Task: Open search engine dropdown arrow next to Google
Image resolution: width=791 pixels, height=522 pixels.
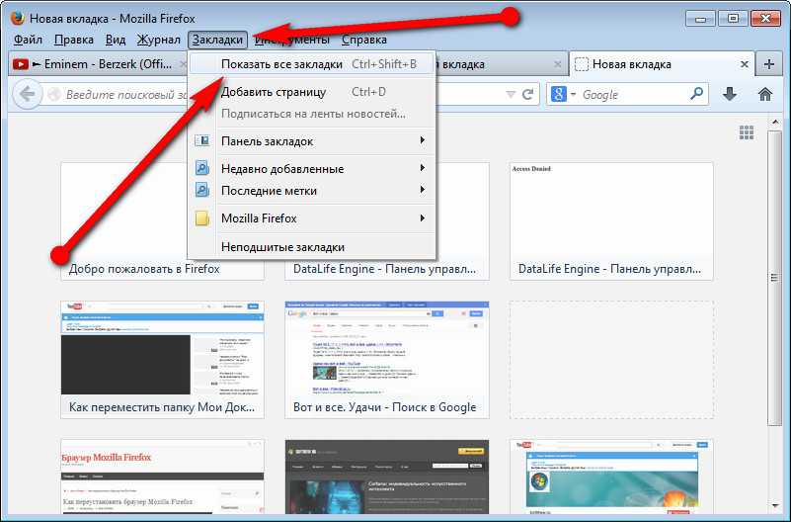Action: point(573,94)
